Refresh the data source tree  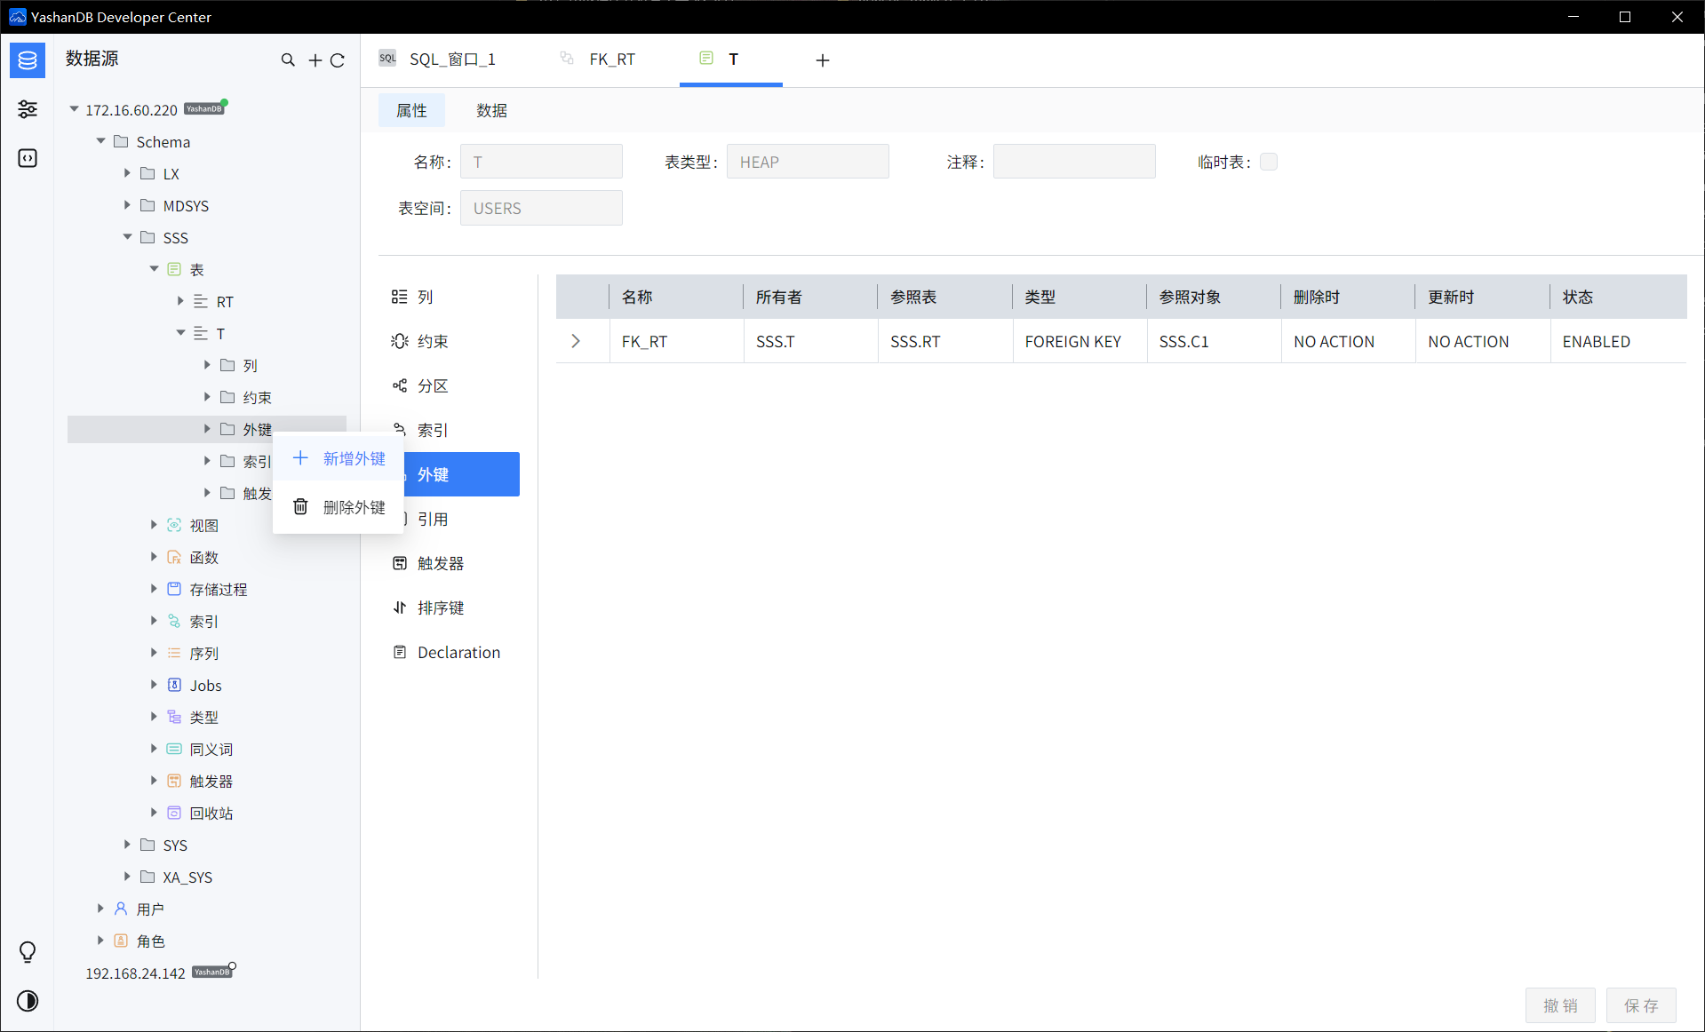[338, 60]
